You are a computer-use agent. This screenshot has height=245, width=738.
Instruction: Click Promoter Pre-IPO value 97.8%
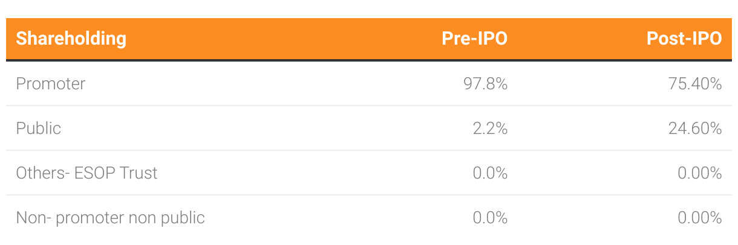485,83
